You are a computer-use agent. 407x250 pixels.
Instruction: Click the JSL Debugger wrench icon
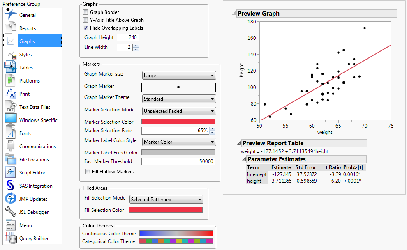(10, 212)
